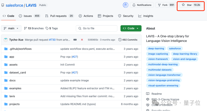This screenshot has width=207, height=111.
Task: Expand the green Code dropdown button
Action: click(x=131, y=28)
